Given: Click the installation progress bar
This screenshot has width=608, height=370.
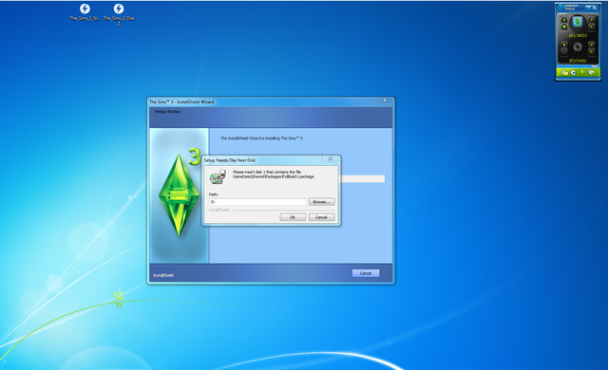Looking at the screenshot, I should click(x=363, y=178).
